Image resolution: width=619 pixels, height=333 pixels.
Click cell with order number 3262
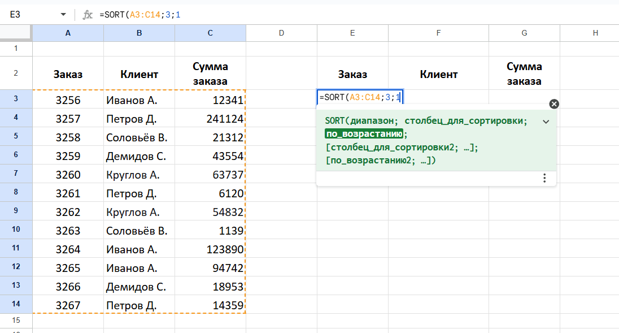pos(68,212)
